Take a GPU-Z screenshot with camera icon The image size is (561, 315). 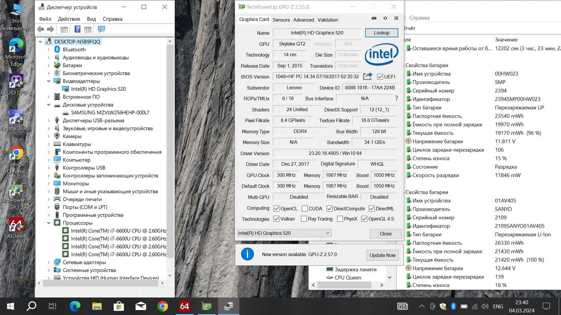[374, 18]
